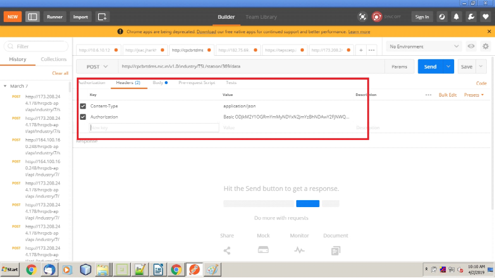Switch to the Team Library tab

pyautogui.click(x=261, y=17)
